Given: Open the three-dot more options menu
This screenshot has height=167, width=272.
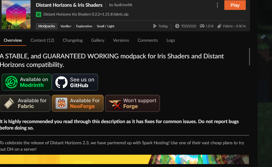Looking at the screenshot, I should pyautogui.click(x=217, y=5).
